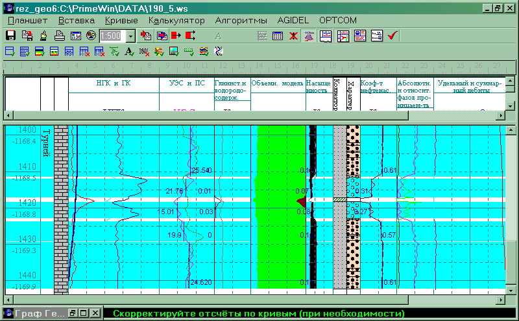Click the bold A text check icon

pyautogui.click(x=129, y=52)
